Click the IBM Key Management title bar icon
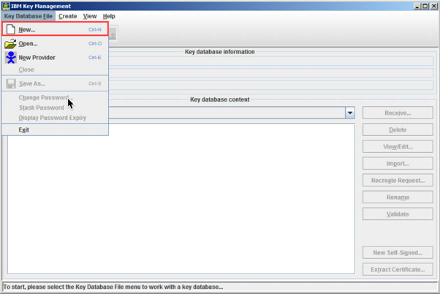This screenshot has height=294, width=440. coord(6,6)
